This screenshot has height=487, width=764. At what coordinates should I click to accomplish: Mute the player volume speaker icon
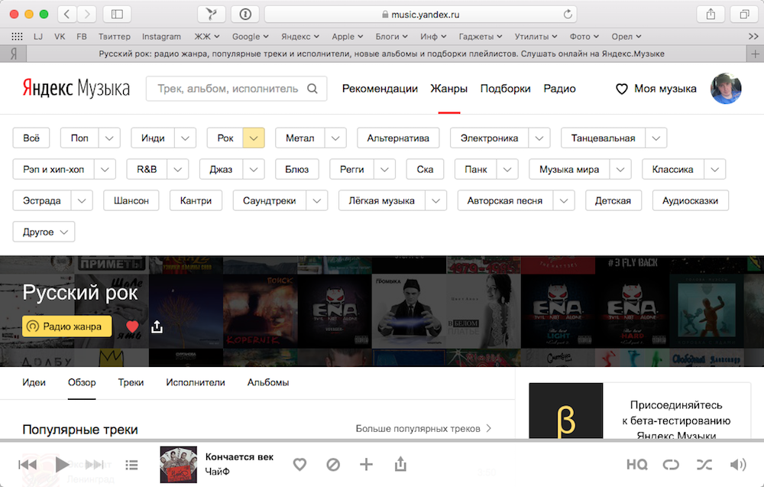click(x=738, y=465)
